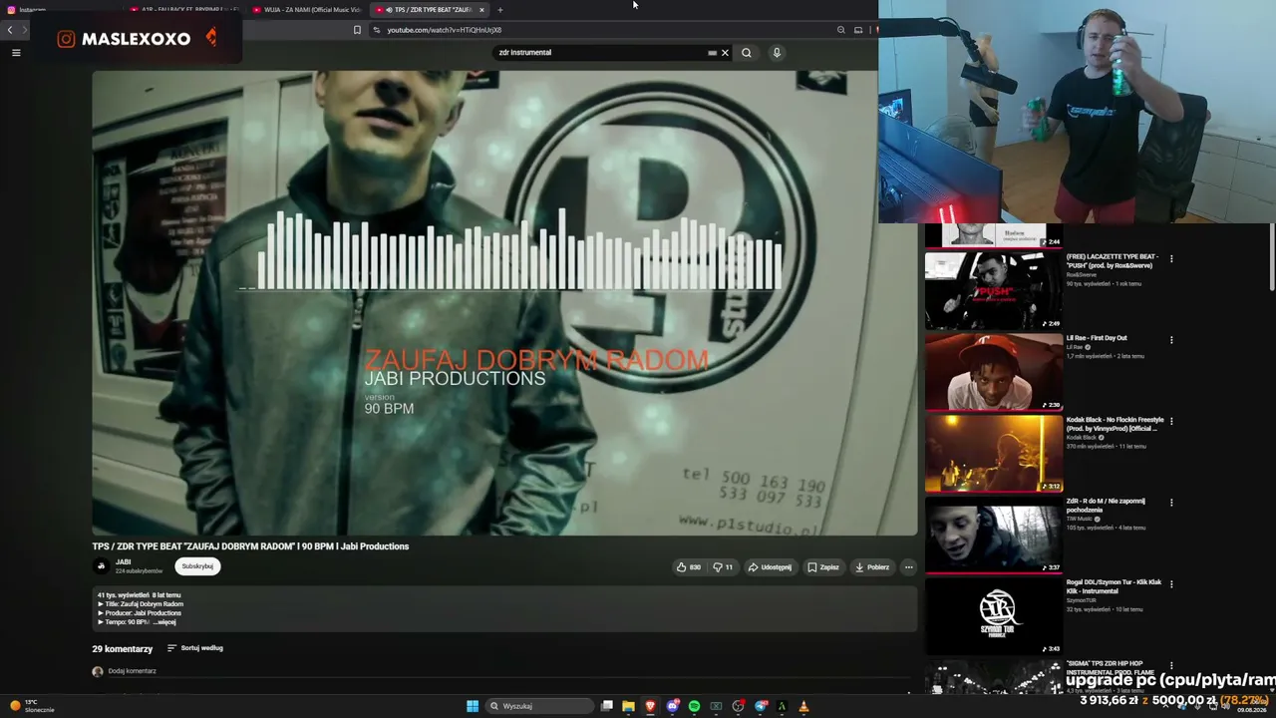The image size is (1276, 718).
Task: Open options menu for LACAZETTE TYPE BEAT video
Action: 1171,258
